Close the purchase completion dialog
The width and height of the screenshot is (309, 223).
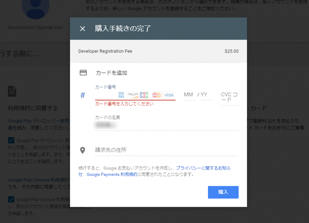pos(82,29)
